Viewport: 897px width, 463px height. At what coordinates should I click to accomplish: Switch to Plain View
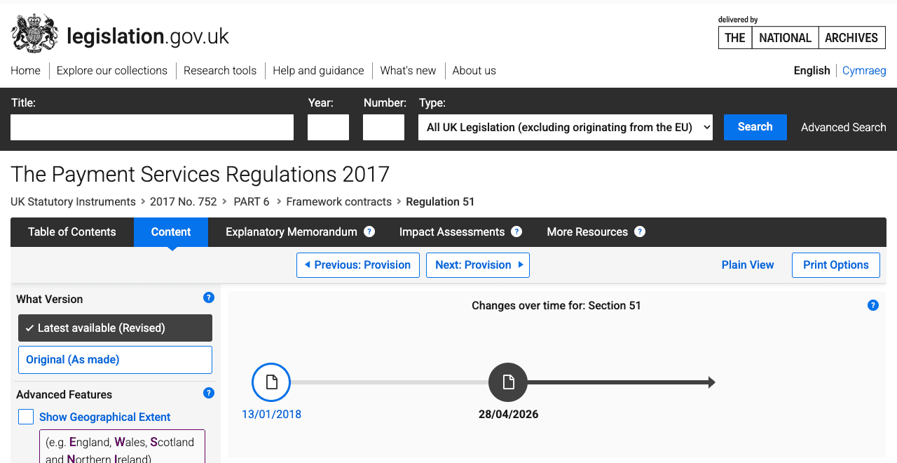[748, 265]
